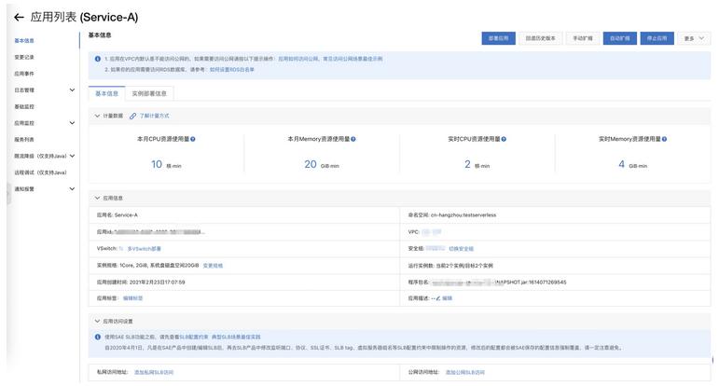Click the 命名空间 cn-hangzhou:testserverless cell
The height and width of the screenshot is (386, 719).
click(x=555, y=215)
